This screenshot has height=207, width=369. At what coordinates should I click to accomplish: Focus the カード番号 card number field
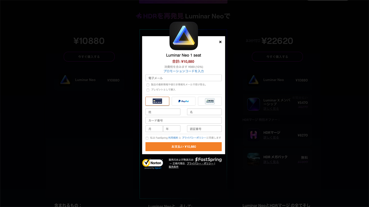pos(184,120)
